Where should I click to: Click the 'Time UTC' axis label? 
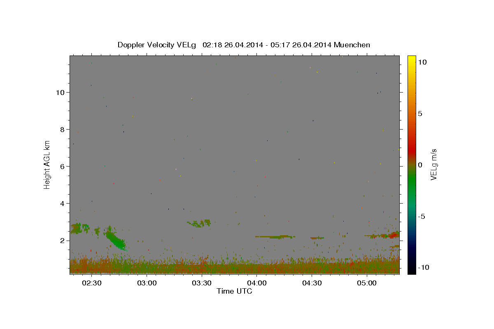pos(234,291)
